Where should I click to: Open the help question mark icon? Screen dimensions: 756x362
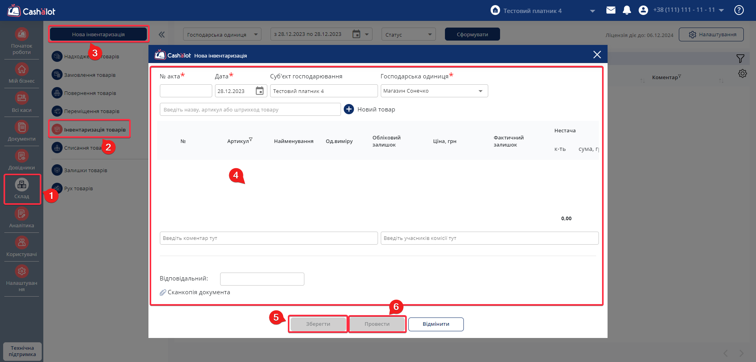coord(739,10)
